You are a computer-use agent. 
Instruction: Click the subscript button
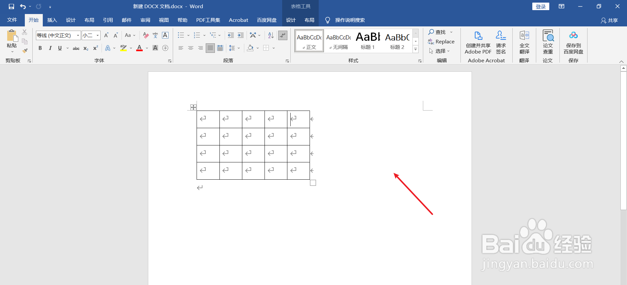coord(86,48)
